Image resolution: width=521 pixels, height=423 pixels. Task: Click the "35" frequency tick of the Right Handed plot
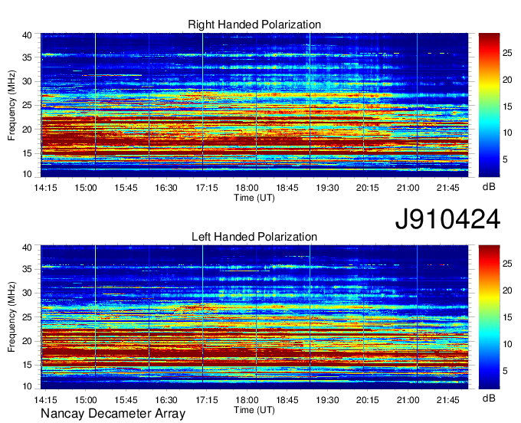pos(27,57)
